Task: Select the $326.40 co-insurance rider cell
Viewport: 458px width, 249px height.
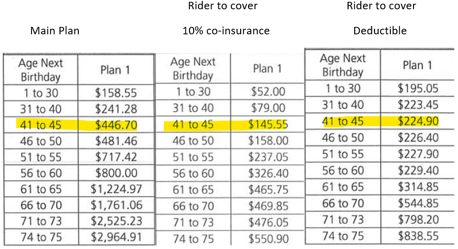Action: 268,173
